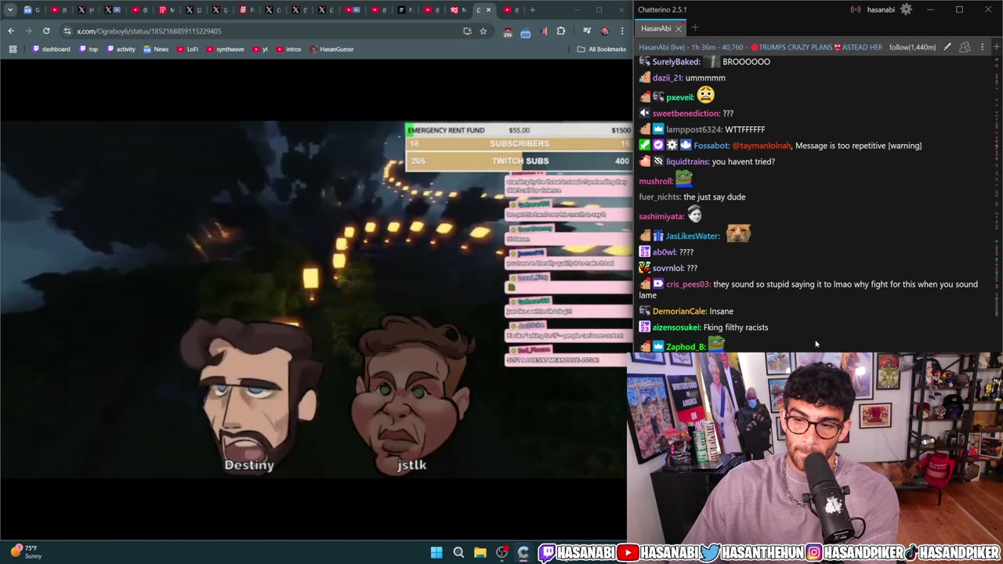Image resolution: width=1003 pixels, height=564 pixels.
Task: Click username cris_pees03 in chat
Action: [688, 284]
